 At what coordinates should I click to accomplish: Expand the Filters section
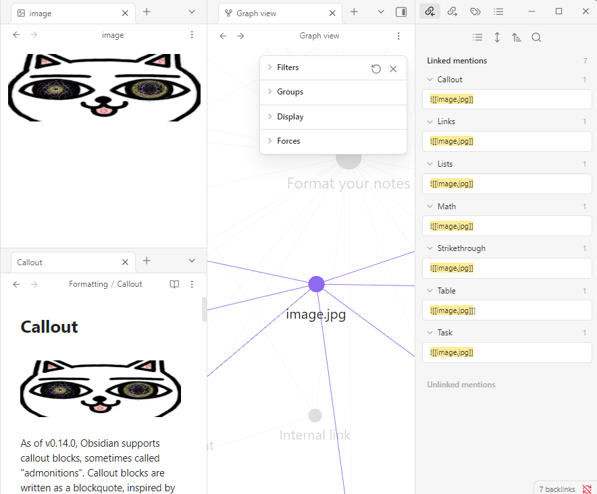tap(288, 67)
